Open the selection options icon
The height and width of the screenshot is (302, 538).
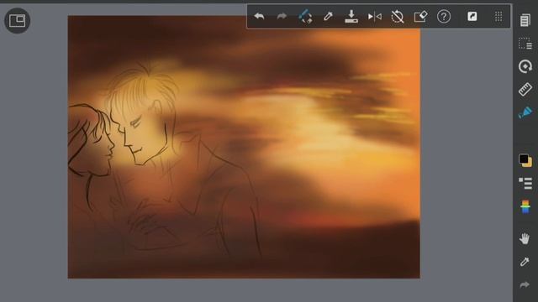tap(525, 44)
